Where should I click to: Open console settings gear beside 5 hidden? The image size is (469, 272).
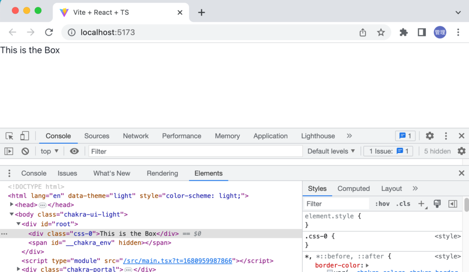pos(461,151)
